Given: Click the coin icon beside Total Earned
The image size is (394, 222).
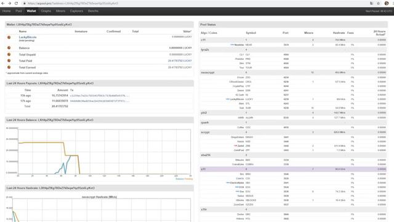Looking at the screenshot, I should tap(9, 67).
